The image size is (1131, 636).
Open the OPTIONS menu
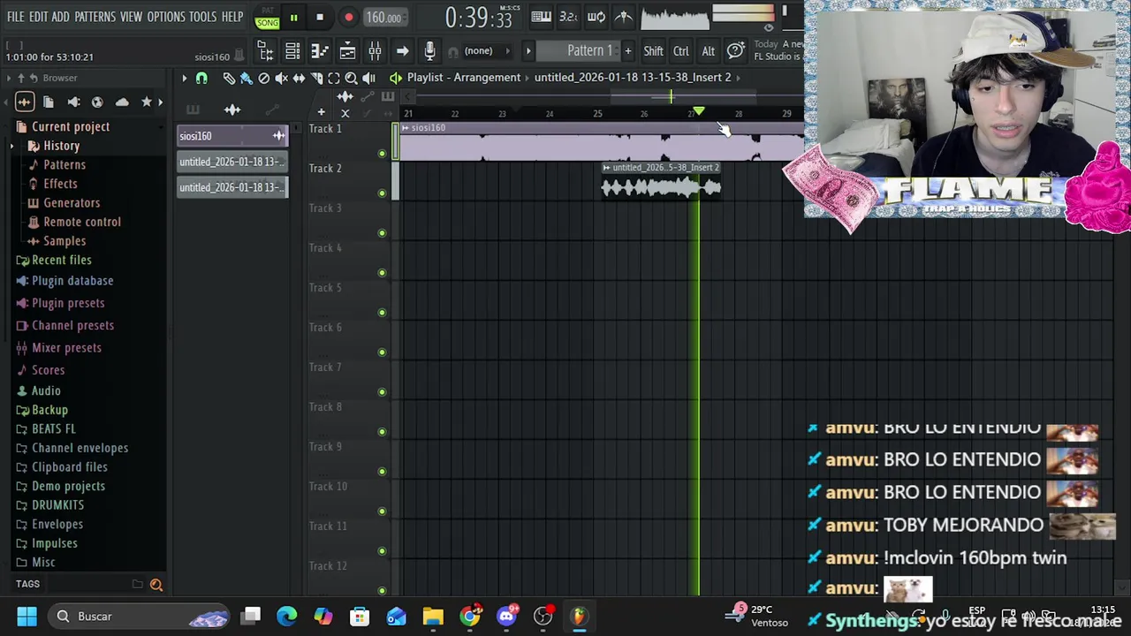pos(166,17)
